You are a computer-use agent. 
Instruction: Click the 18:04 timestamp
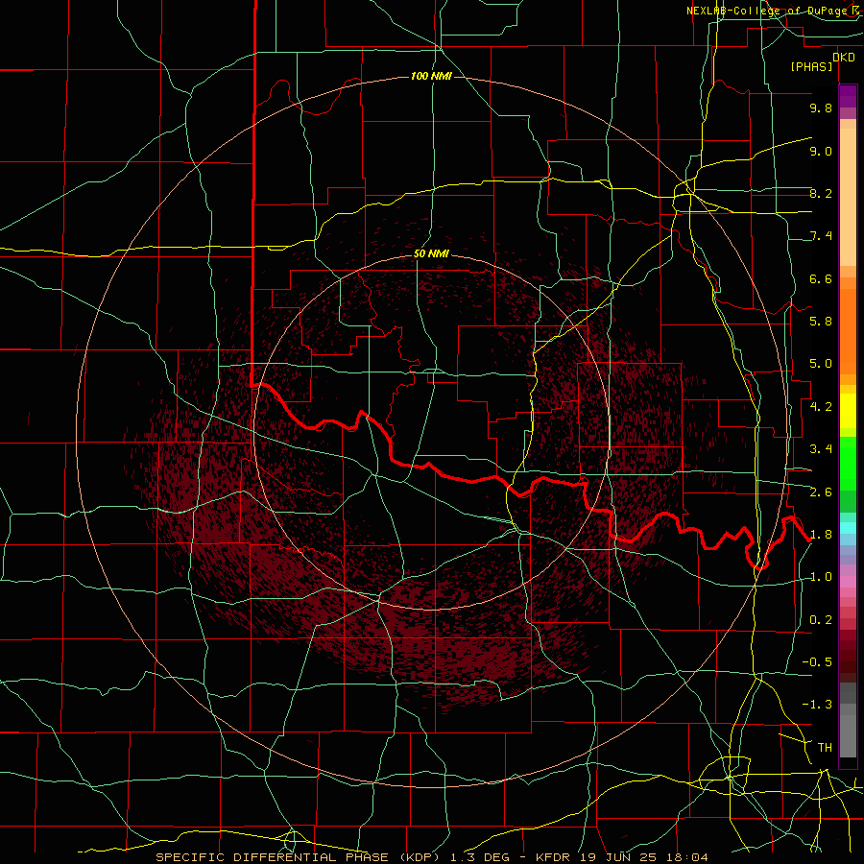pos(686,857)
